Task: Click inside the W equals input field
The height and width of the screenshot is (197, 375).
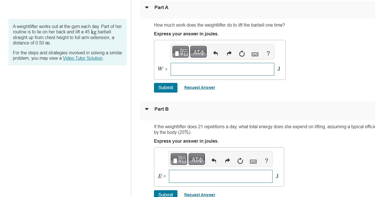Action: click(x=222, y=69)
